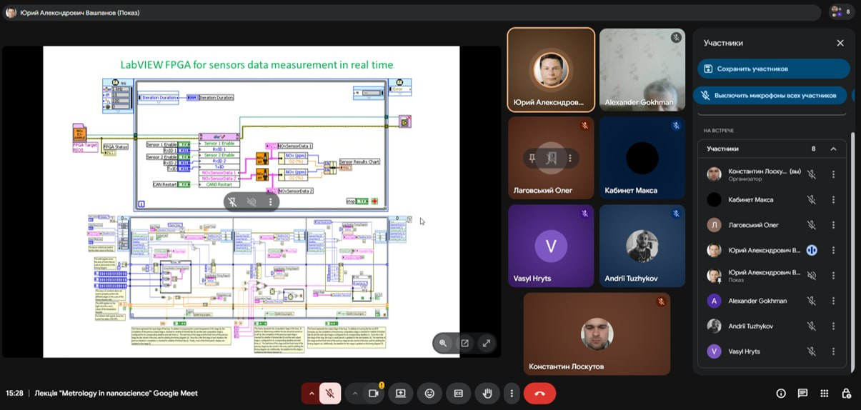Mute Vasyl Hryts from participants list

coord(812,351)
